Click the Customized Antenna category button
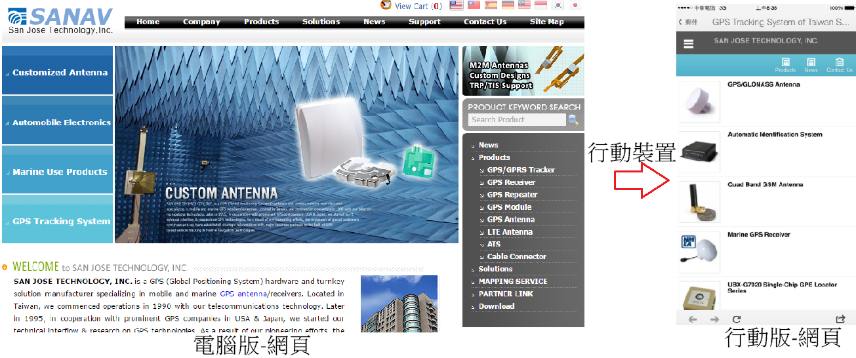This screenshot has width=856, height=358. pyautogui.click(x=58, y=72)
